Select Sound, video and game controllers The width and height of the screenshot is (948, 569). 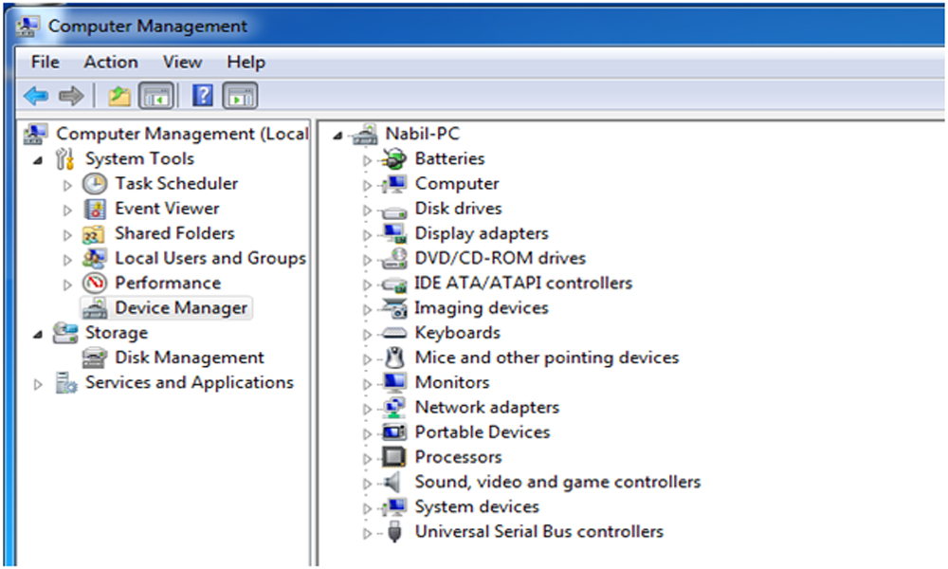(x=557, y=482)
